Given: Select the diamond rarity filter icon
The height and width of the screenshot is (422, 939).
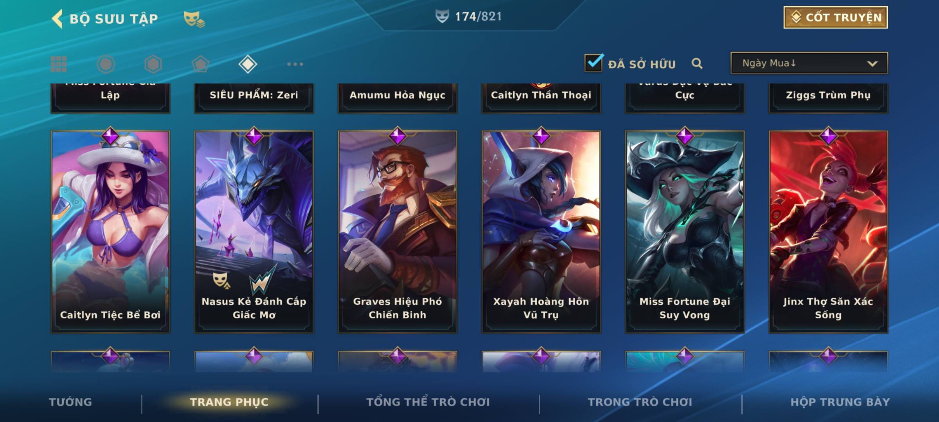Looking at the screenshot, I should [x=248, y=64].
